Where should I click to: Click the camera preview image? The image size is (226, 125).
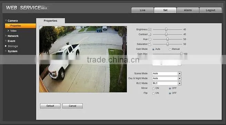(83, 59)
